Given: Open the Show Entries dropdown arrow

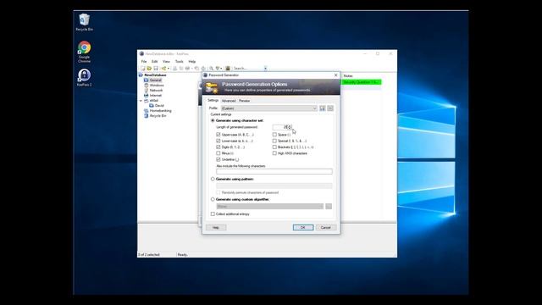Looking at the screenshot, I should coord(221,69).
